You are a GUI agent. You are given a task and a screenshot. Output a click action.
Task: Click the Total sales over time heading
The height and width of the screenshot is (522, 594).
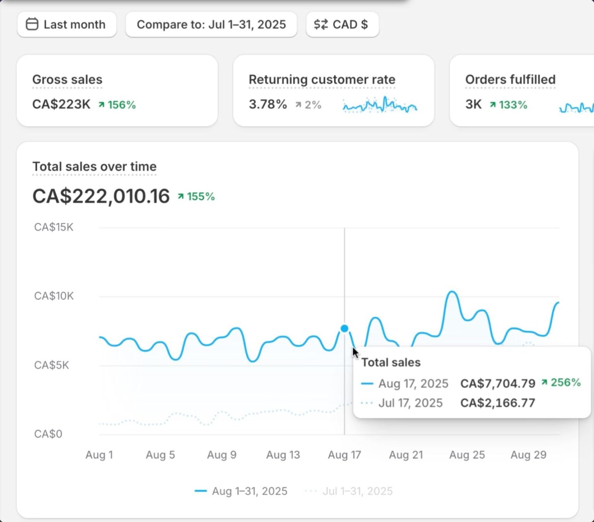coord(94,167)
